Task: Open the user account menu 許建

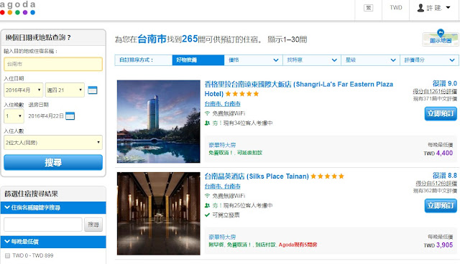Action: 434,8
